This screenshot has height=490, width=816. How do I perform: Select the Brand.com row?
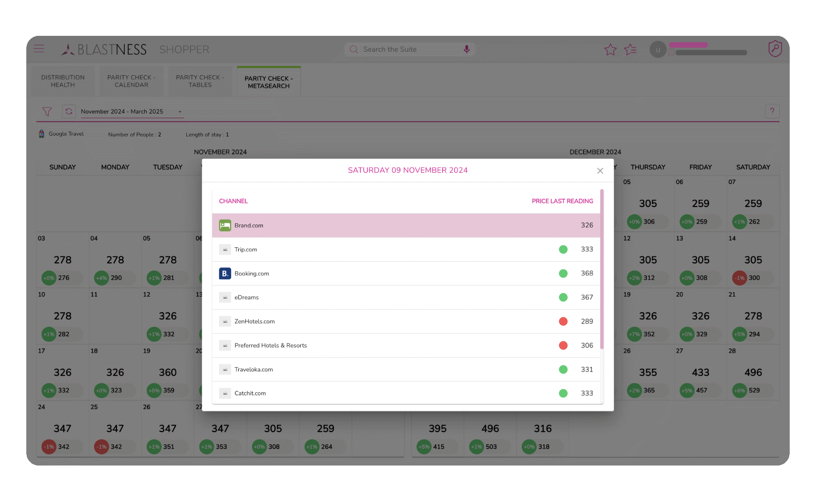pyautogui.click(x=406, y=225)
